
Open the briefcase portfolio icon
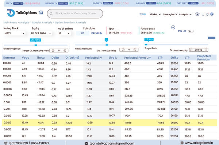[x=197, y=14]
